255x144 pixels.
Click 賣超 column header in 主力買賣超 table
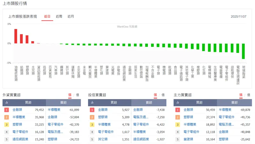234,103
